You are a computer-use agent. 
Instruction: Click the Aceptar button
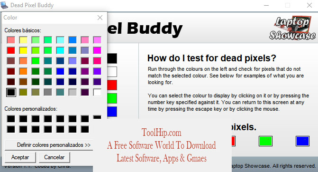click(20, 157)
